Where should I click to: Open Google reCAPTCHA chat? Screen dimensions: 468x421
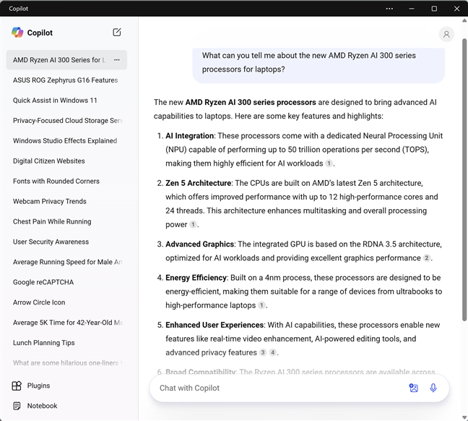(66, 282)
